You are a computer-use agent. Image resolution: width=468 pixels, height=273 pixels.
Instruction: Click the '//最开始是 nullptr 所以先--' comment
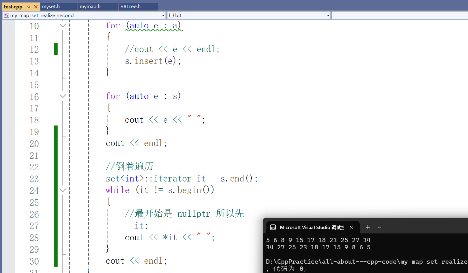(189, 214)
